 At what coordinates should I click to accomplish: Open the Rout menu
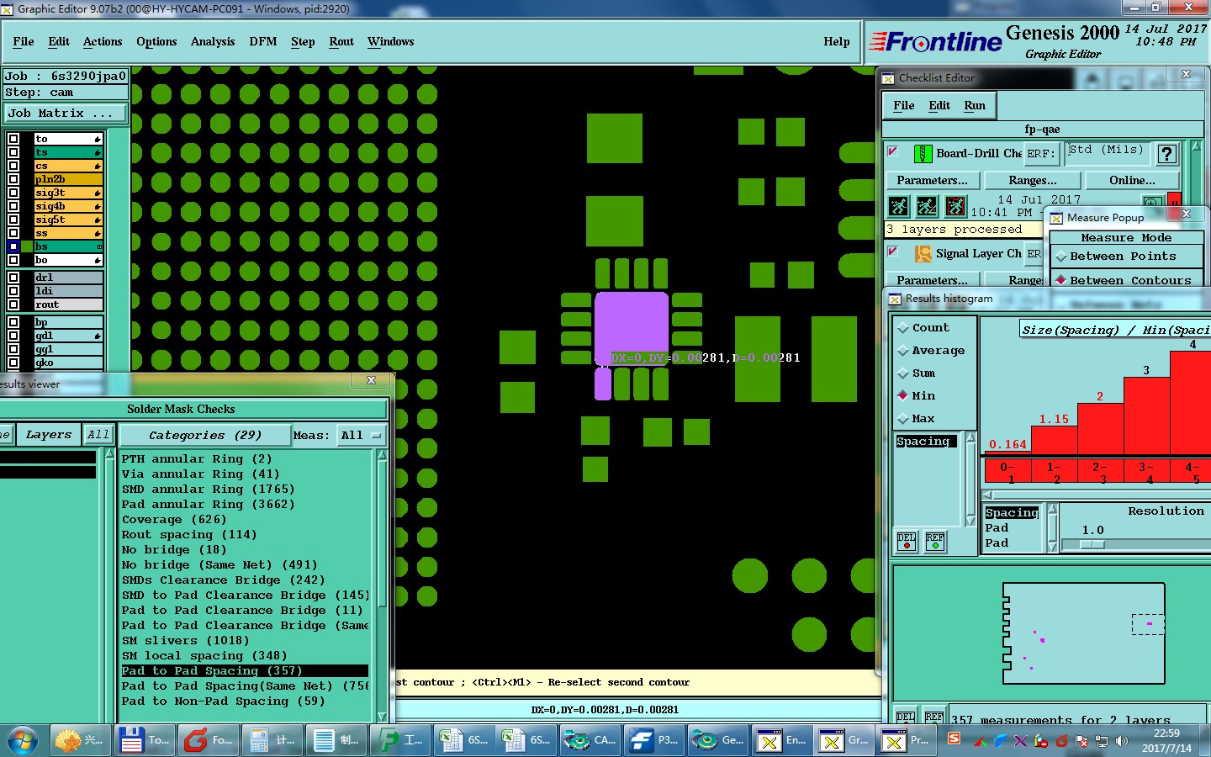(x=341, y=41)
